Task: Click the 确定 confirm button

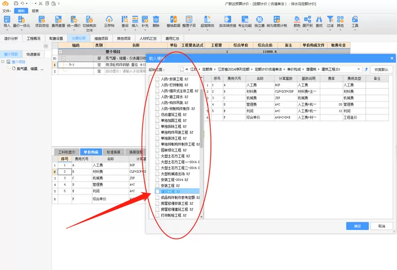Action: click(x=357, y=226)
